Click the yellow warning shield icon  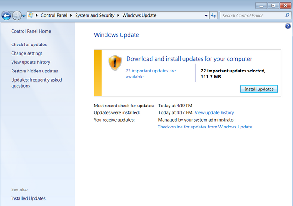click(x=115, y=62)
